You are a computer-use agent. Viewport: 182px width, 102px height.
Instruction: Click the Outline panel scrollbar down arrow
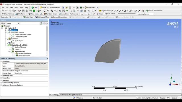47,55
